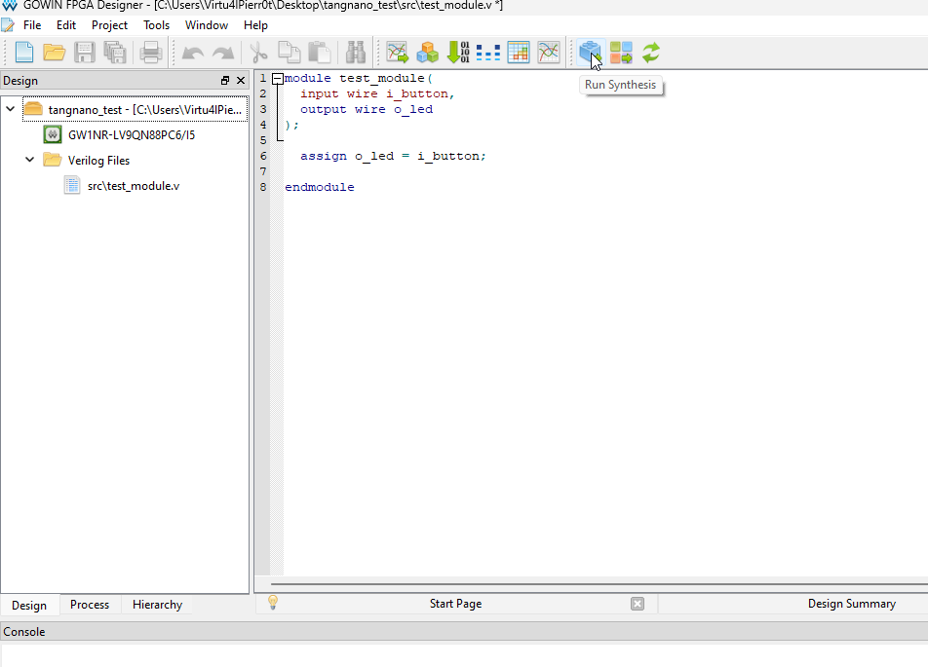Create a new file with toolbar icon
This screenshot has height=667, width=928.
point(23,52)
